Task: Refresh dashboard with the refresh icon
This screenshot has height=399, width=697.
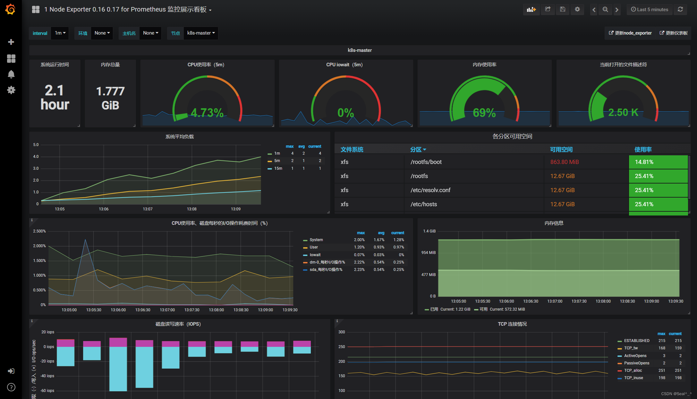Action: point(680,10)
